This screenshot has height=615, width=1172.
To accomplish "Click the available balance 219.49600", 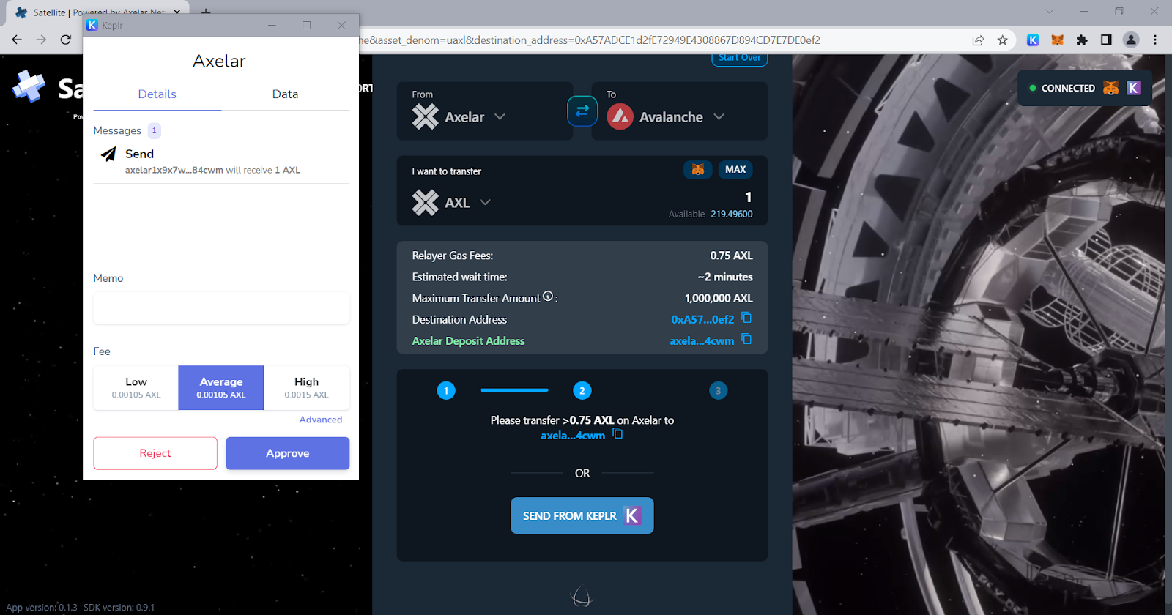I will point(732,214).
